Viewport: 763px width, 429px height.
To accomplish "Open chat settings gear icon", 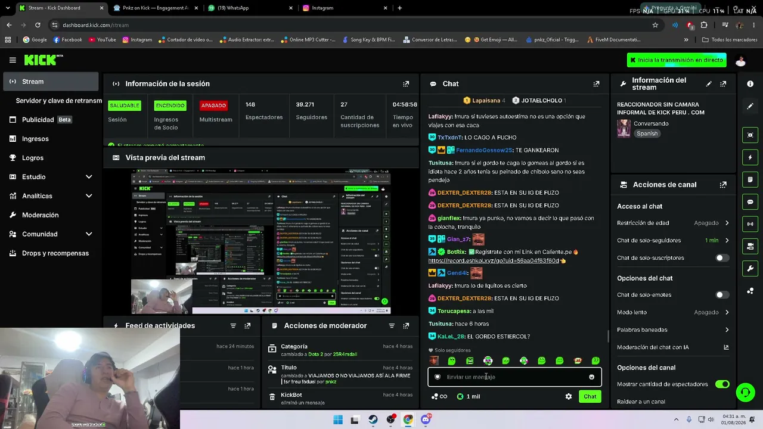I will click(568, 396).
